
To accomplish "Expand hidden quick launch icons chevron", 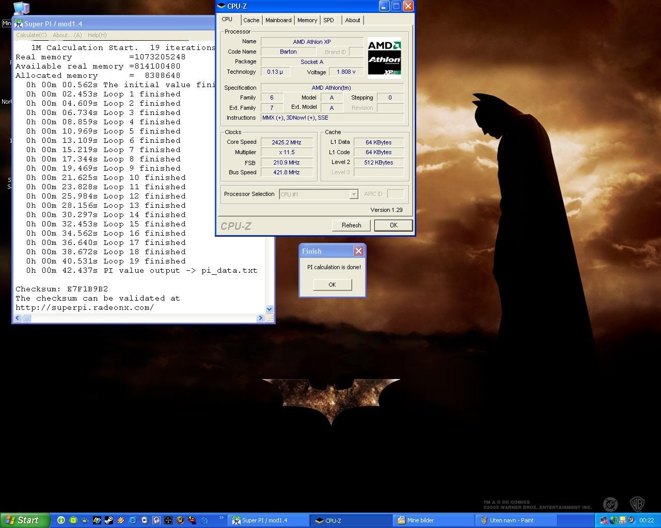I will (222, 518).
